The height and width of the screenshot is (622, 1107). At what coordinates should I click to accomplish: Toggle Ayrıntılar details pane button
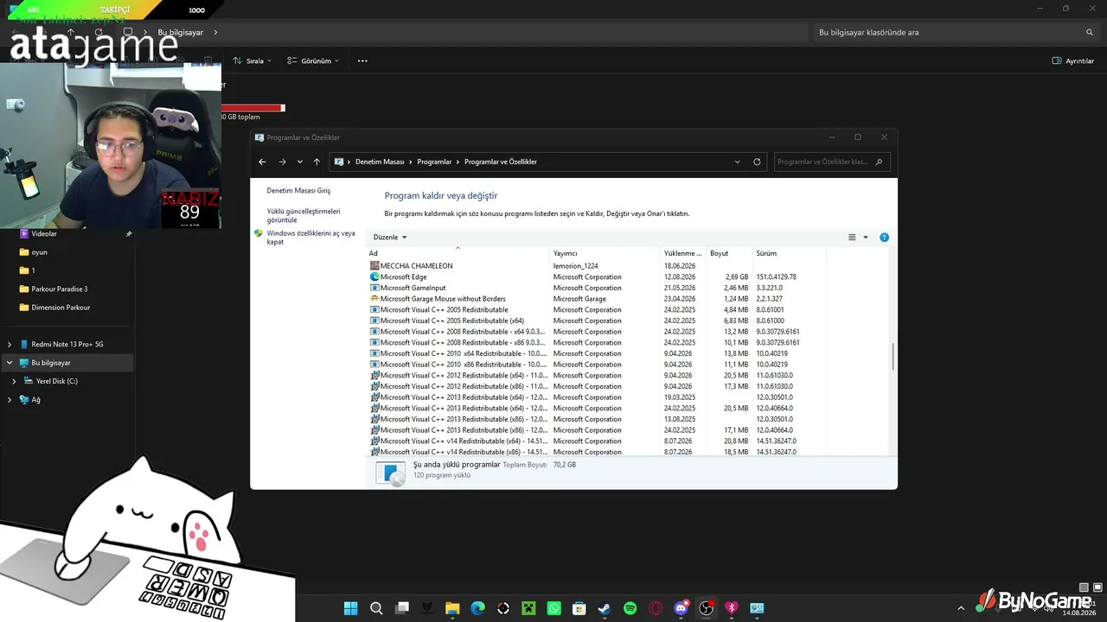coord(1073,61)
